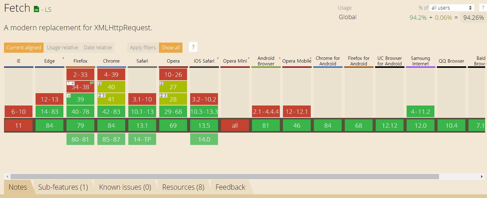Select the IE 6-10 cell
Screen dimensions: 487x198
click(19, 111)
